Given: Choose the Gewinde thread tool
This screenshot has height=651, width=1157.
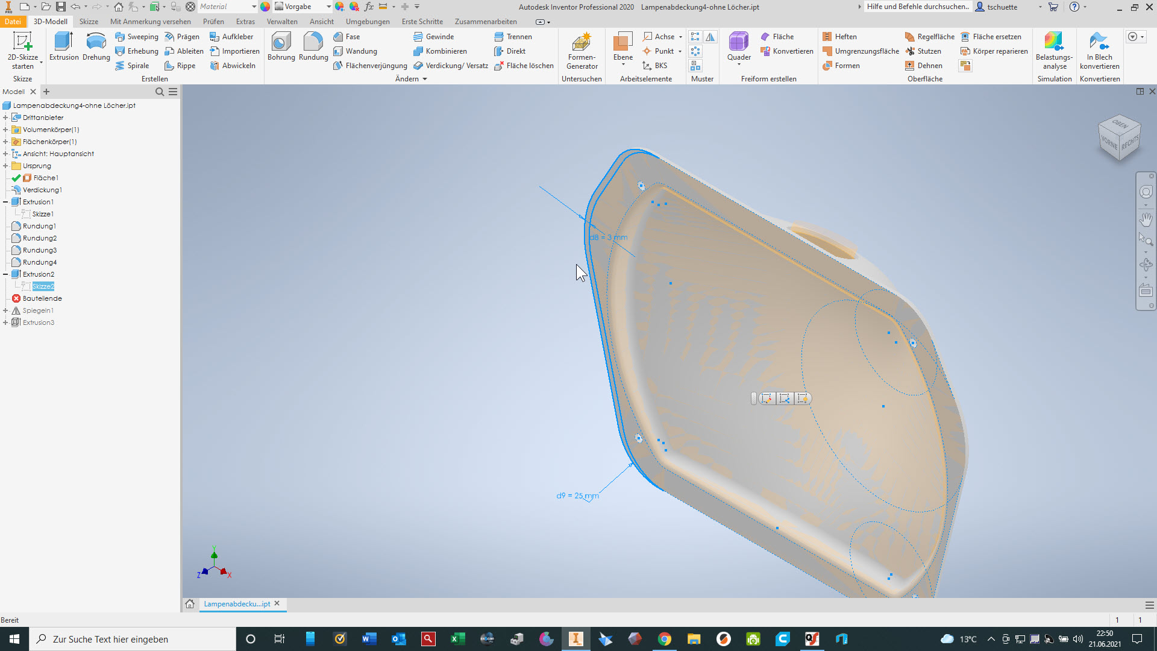Looking at the screenshot, I should pos(434,37).
